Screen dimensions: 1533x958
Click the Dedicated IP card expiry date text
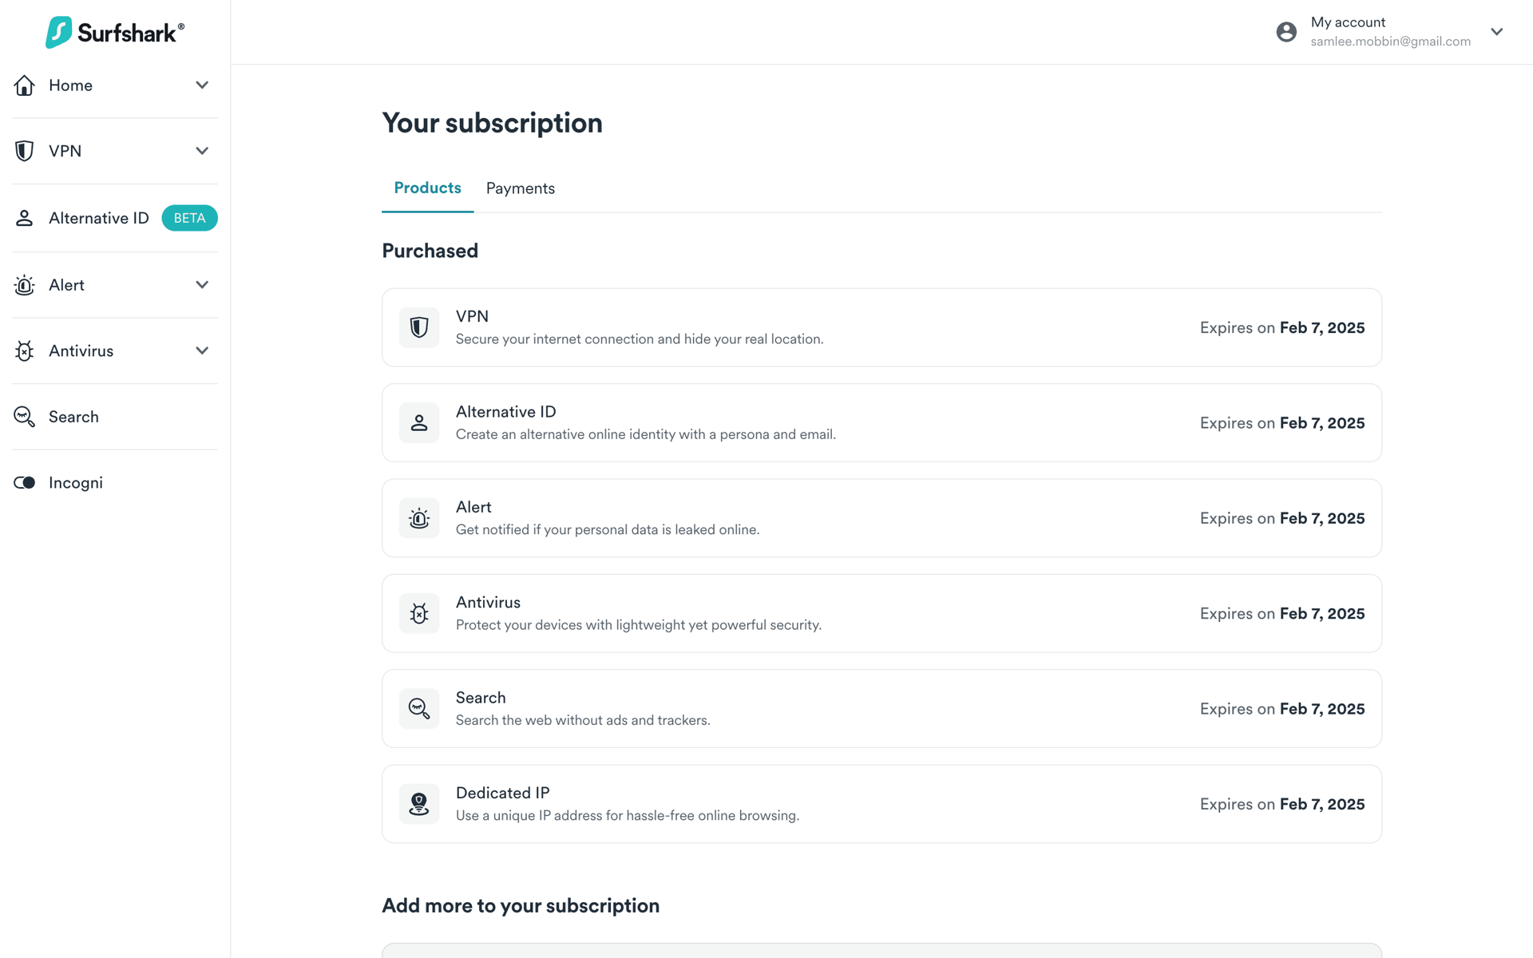[x=1282, y=804]
